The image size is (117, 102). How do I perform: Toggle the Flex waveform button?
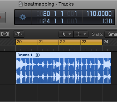pyautogui.click(x=5, y=34)
